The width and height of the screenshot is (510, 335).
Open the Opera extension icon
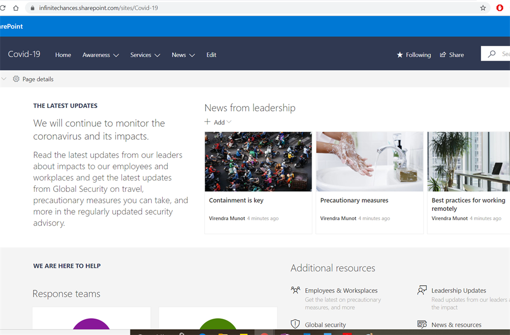[500, 8]
